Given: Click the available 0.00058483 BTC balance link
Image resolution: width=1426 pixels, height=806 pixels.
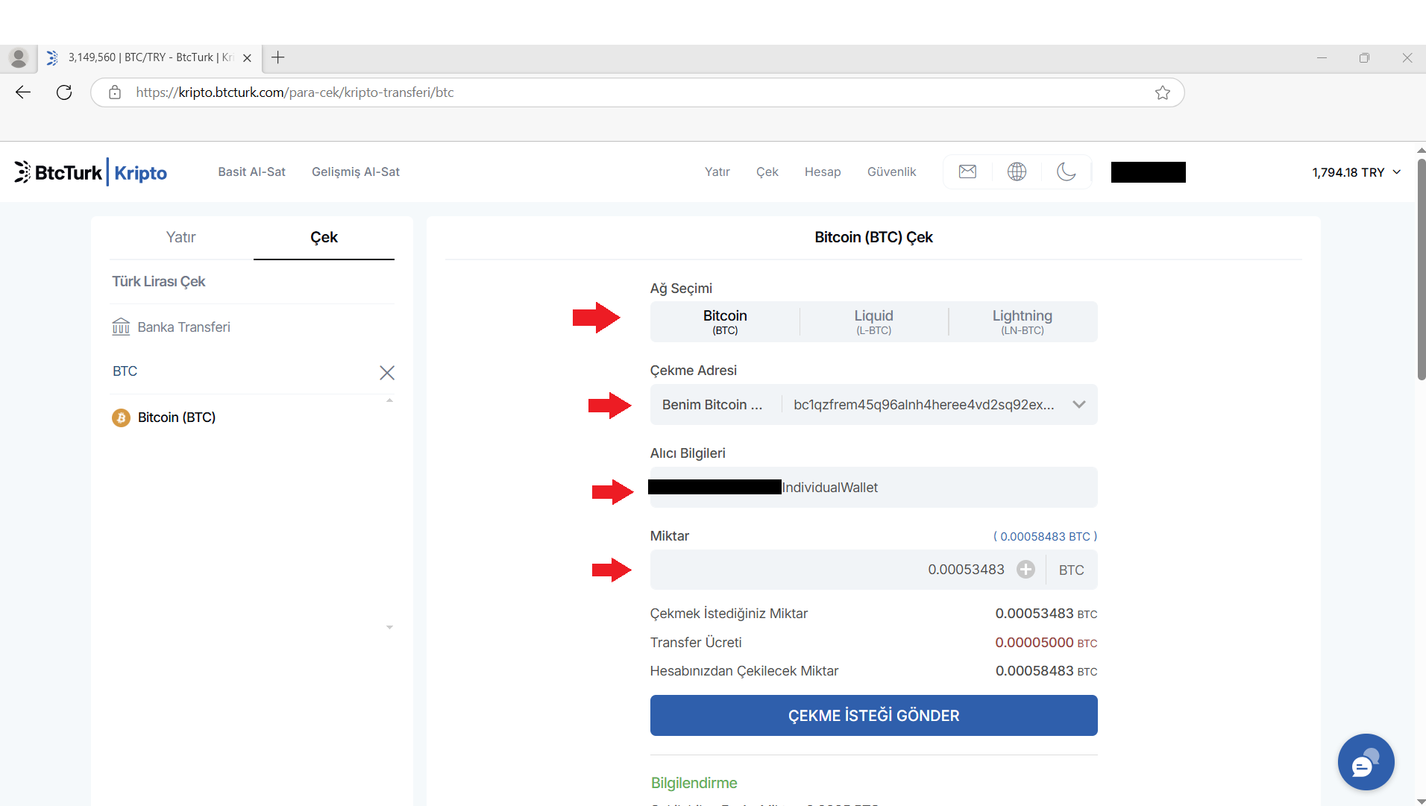Looking at the screenshot, I should tap(1045, 537).
